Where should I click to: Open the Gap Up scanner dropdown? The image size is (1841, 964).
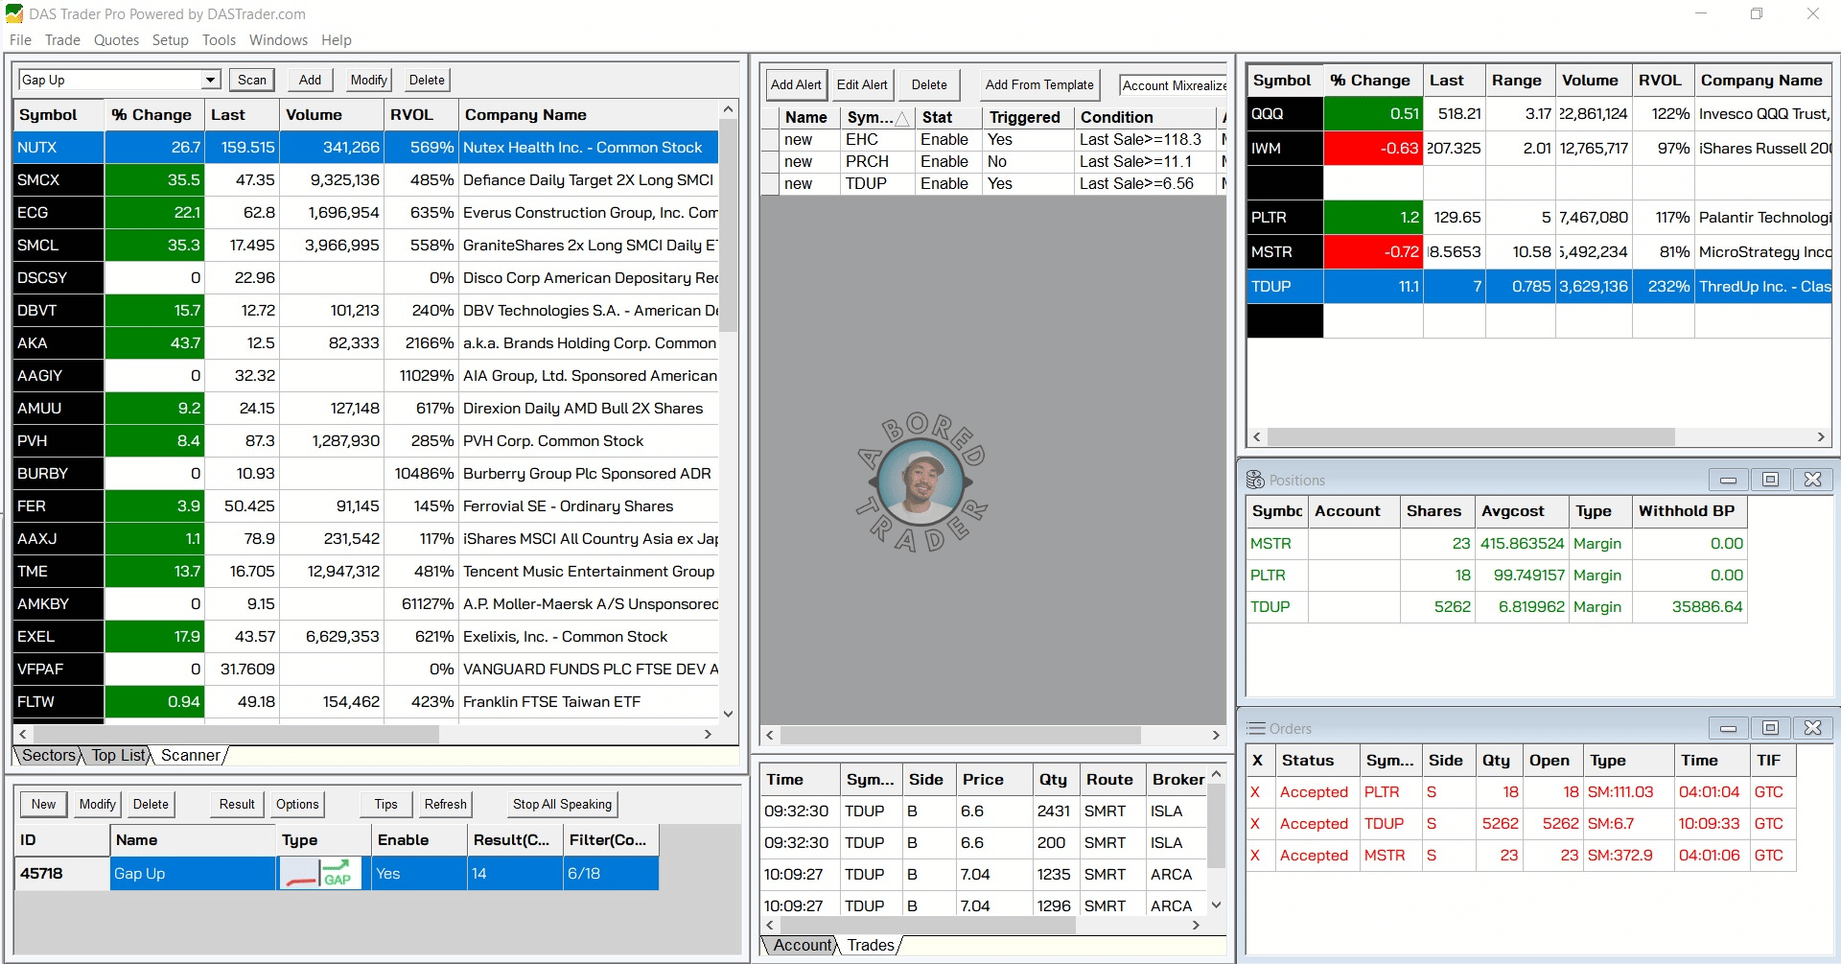(211, 80)
